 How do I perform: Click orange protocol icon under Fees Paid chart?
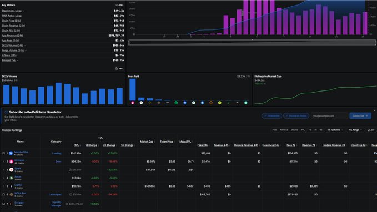(x=211, y=103)
